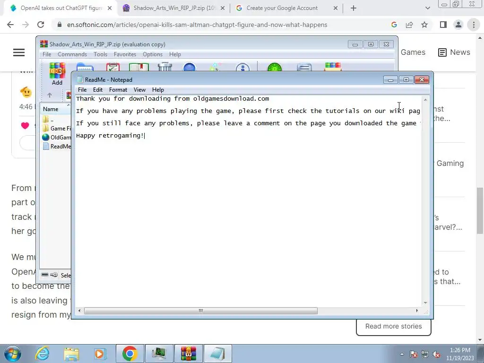Click the Read more stories button

394,326
